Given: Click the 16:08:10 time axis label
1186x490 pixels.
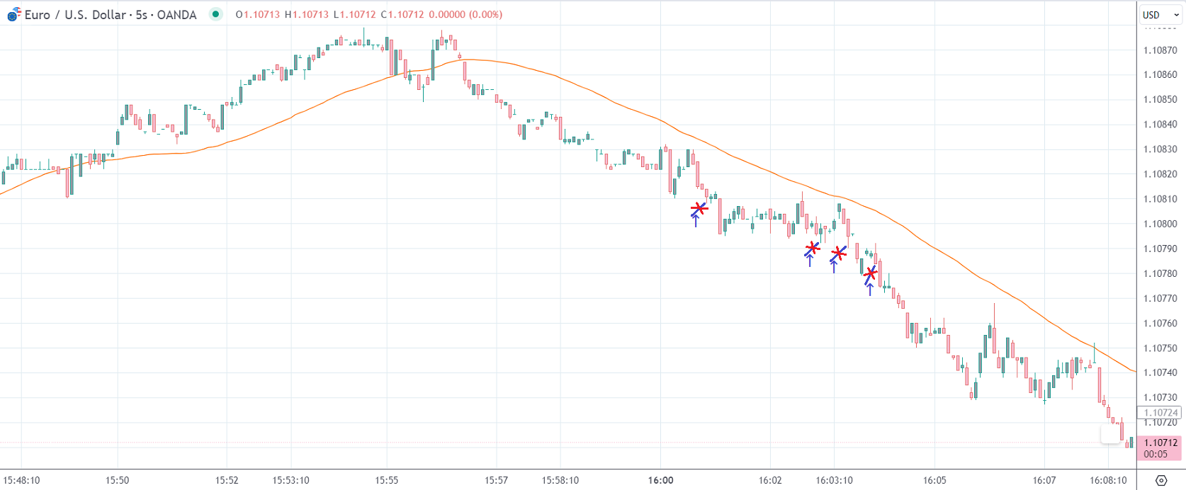Looking at the screenshot, I should [x=1108, y=480].
